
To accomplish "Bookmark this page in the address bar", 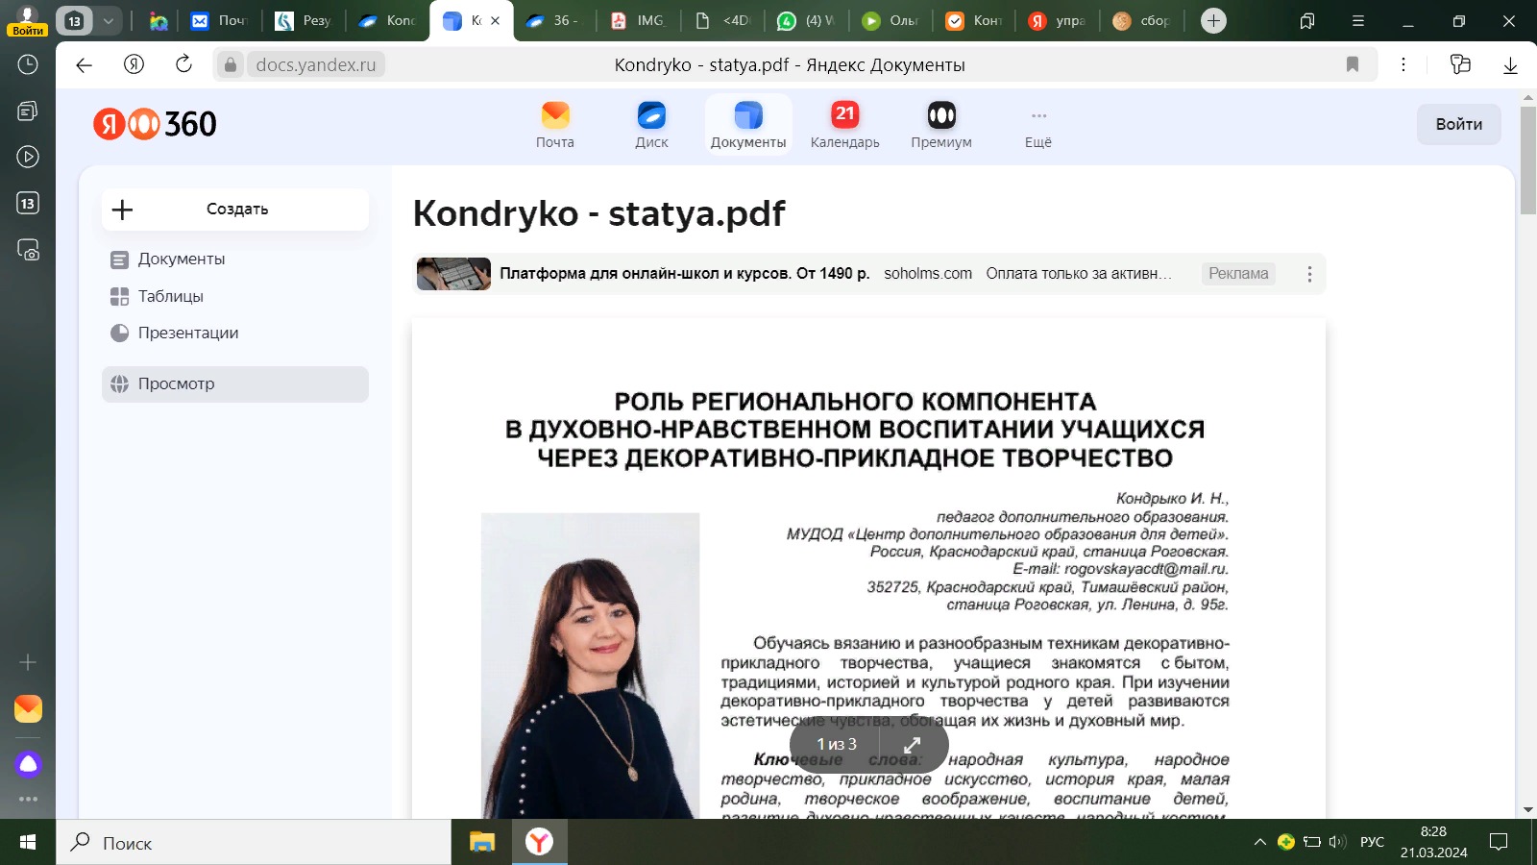I will (1353, 64).
